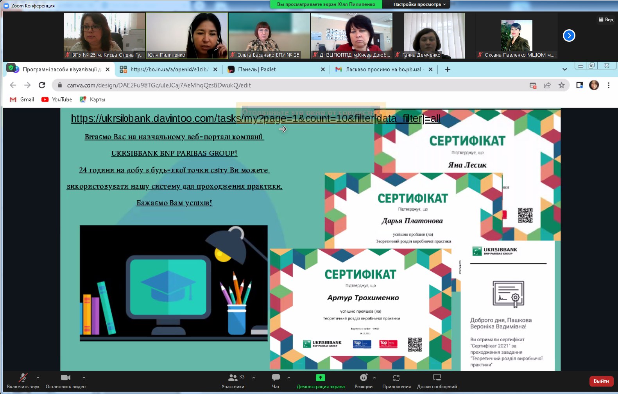Toggle the Chrome side panel

tap(579, 85)
